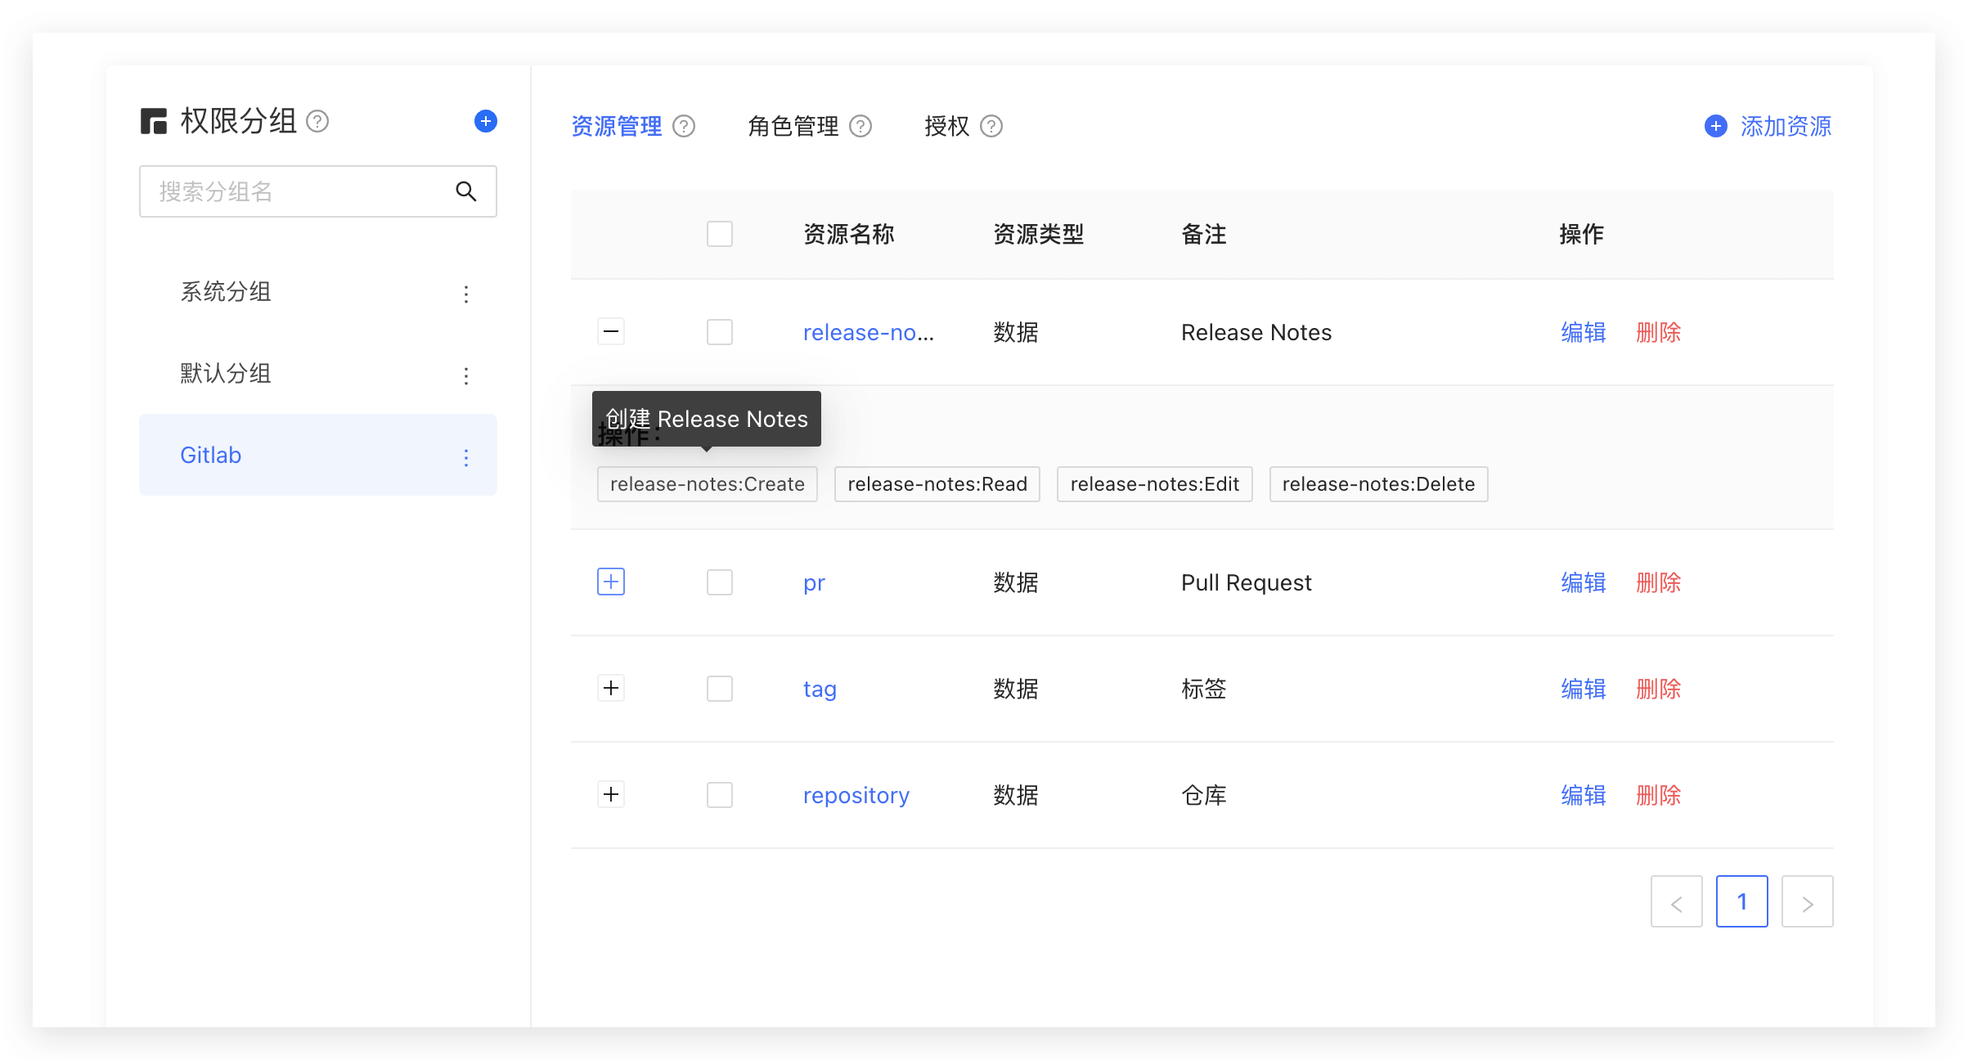Click the help icon next to 授权

tap(991, 127)
